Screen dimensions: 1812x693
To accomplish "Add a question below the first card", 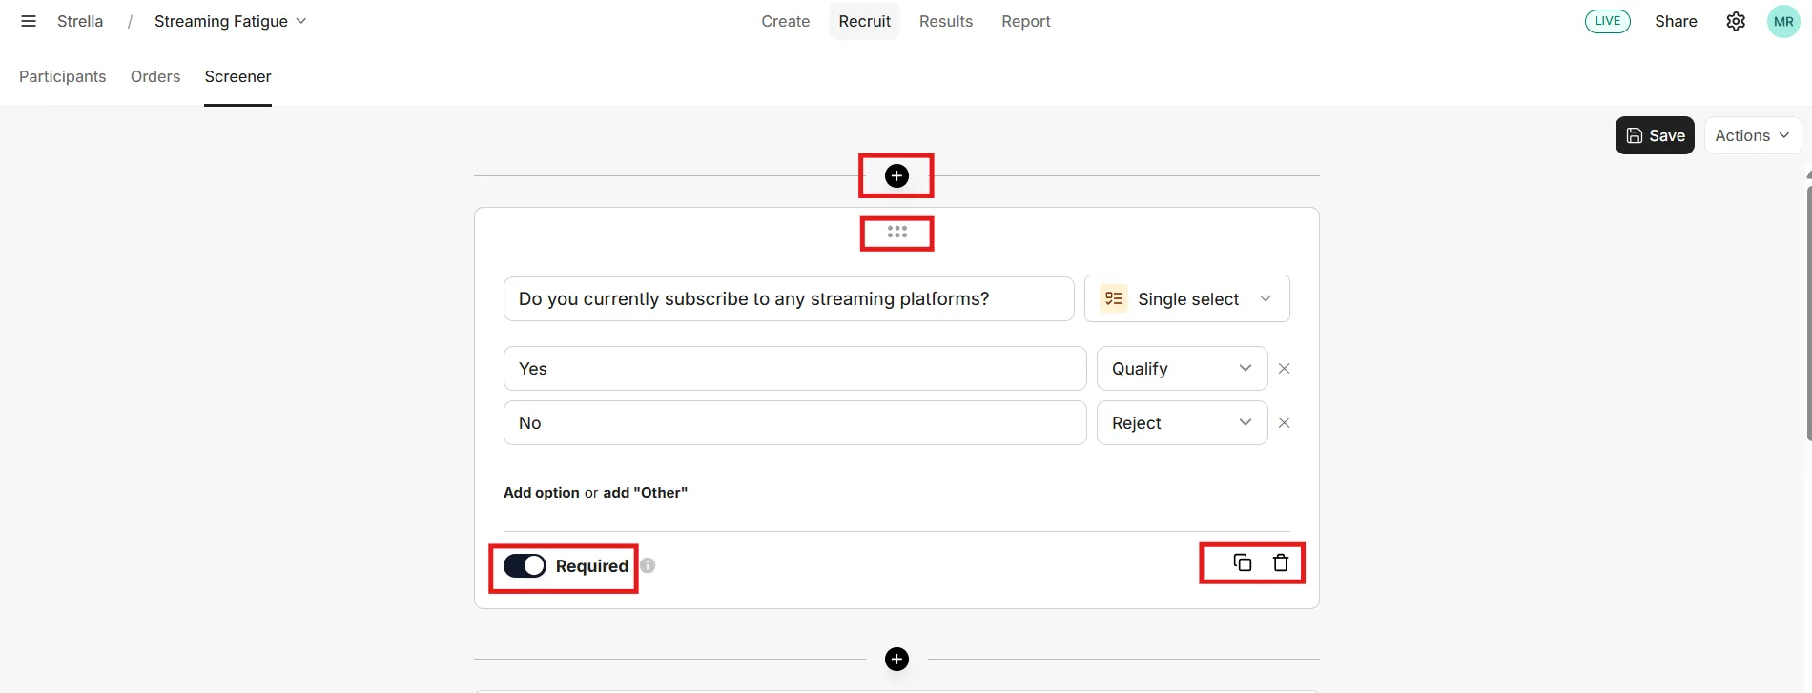I will point(896,659).
